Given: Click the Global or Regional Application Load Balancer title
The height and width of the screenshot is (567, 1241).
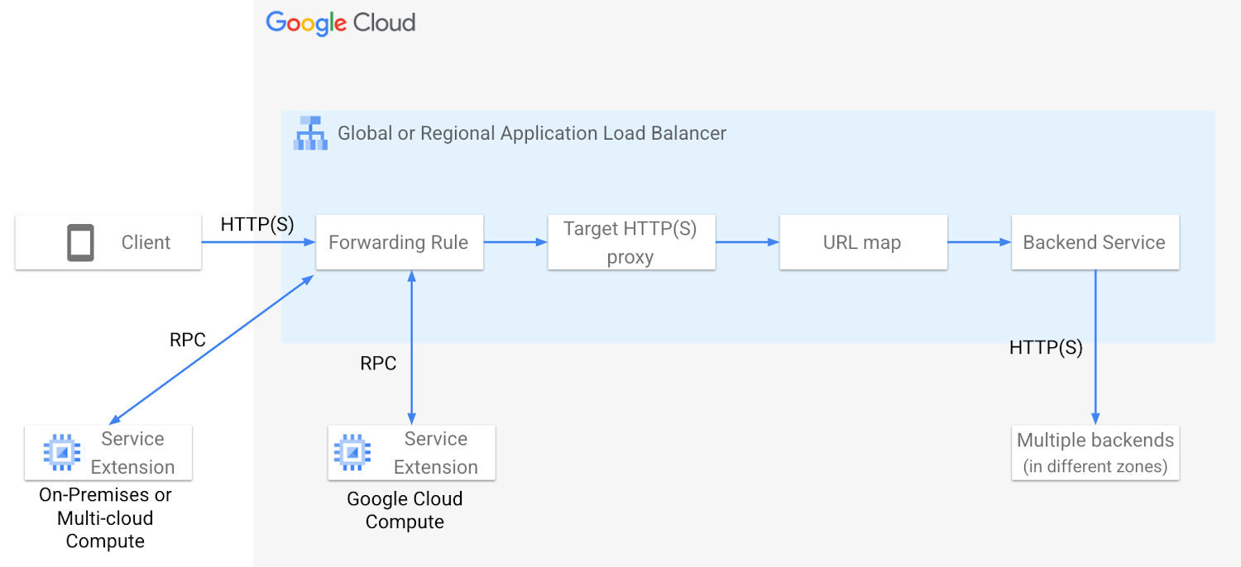Looking at the screenshot, I should [x=532, y=133].
